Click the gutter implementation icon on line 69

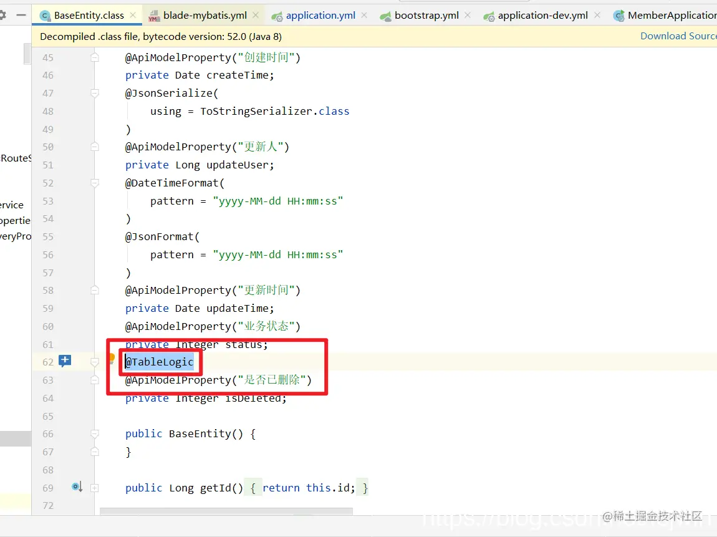77,486
